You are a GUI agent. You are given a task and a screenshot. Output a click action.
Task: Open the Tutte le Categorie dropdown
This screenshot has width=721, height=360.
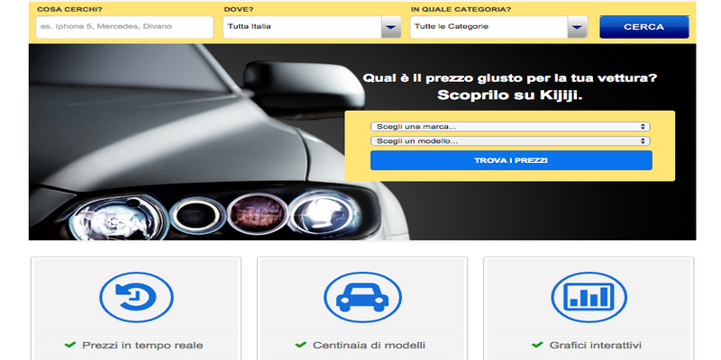[499, 27]
